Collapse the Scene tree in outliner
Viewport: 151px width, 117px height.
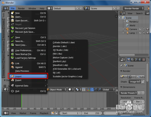point(120,18)
